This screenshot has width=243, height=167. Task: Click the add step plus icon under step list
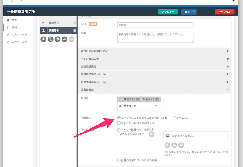pyautogui.click(x=43, y=39)
